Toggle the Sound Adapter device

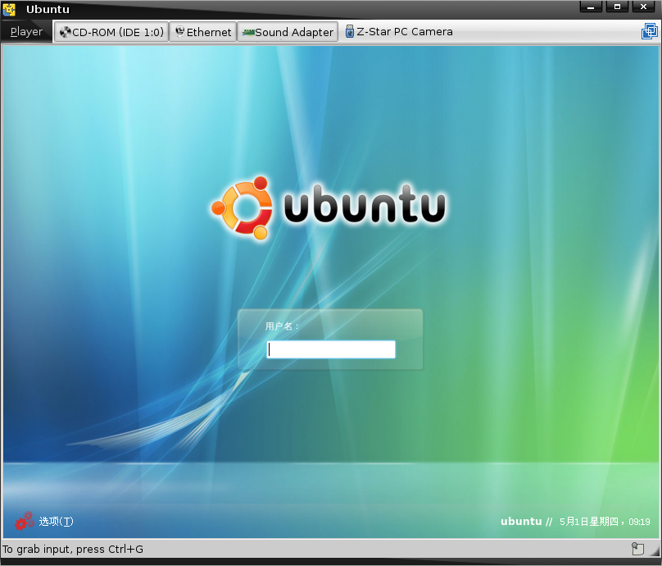[x=288, y=32]
